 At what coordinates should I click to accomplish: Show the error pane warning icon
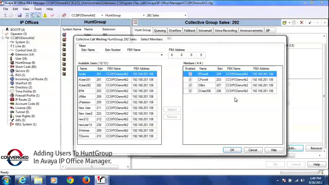pyautogui.click(x=45, y=15)
